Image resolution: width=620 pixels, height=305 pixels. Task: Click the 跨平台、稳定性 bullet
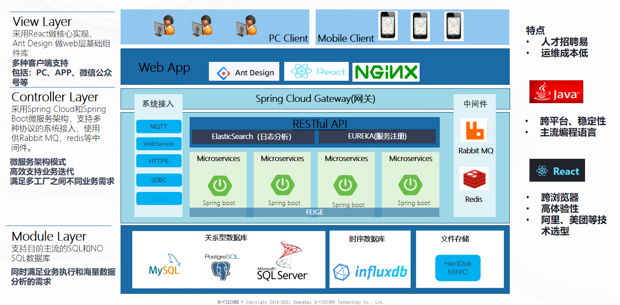click(x=573, y=121)
